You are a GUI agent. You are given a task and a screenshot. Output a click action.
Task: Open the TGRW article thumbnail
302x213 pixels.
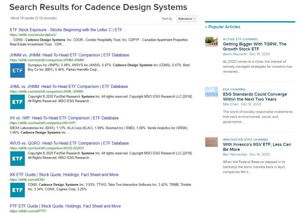[x=211, y=42]
